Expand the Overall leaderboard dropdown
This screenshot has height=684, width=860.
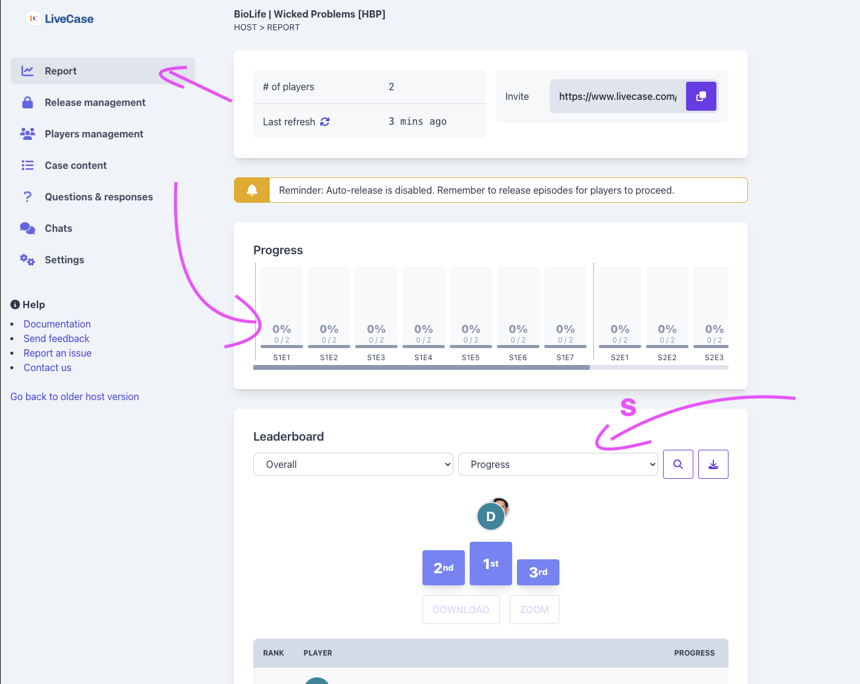coord(353,464)
